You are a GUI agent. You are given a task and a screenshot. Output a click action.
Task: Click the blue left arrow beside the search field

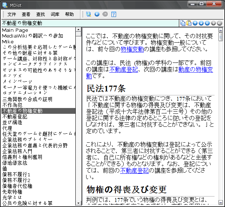tap(207, 23)
